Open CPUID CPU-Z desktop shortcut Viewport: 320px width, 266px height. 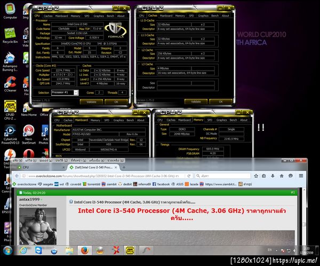(x=10, y=110)
